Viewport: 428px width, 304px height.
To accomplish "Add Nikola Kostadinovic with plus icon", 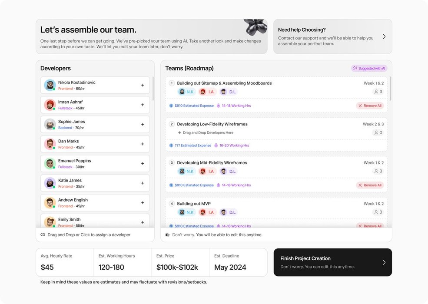I will (143, 85).
